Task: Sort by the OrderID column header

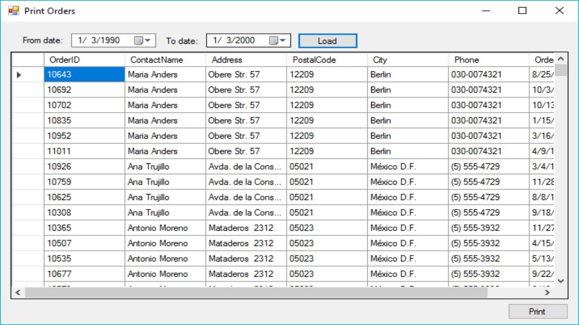Action: (84, 60)
